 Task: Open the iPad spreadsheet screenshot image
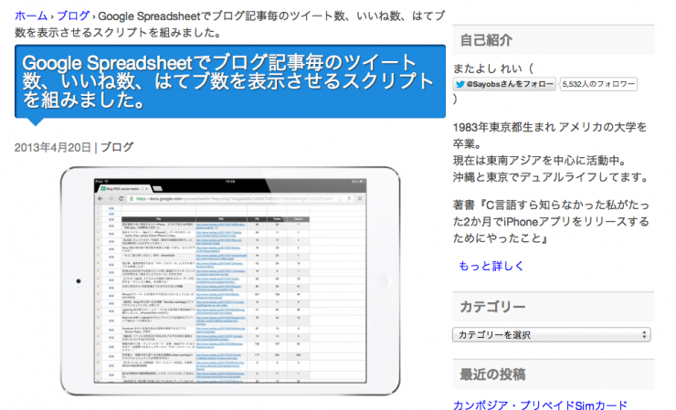pyautogui.click(x=230, y=281)
